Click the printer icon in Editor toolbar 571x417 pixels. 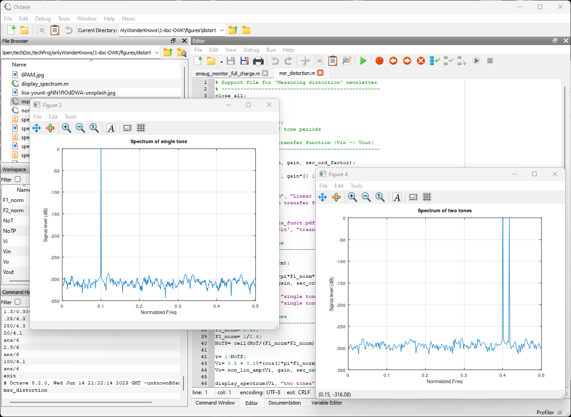pos(258,61)
